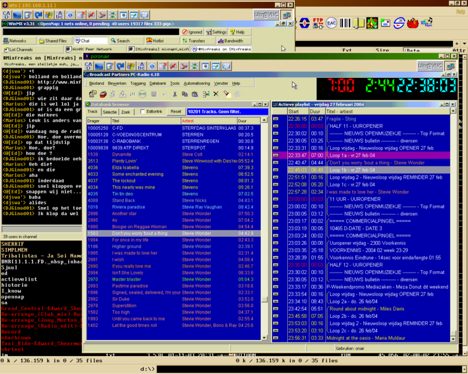Click the network computers icon beside UltraVNC in pcronair
This screenshot has height=374, width=468.
[451, 66]
